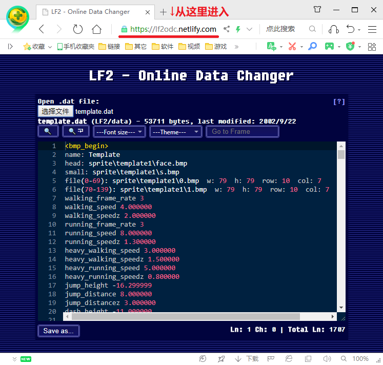Open the 链接 bookmark folder
The width and height of the screenshot is (383, 365).
coord(109,46)
